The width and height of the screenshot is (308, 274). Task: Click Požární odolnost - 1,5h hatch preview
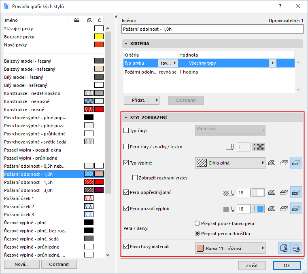click(89, 182)
